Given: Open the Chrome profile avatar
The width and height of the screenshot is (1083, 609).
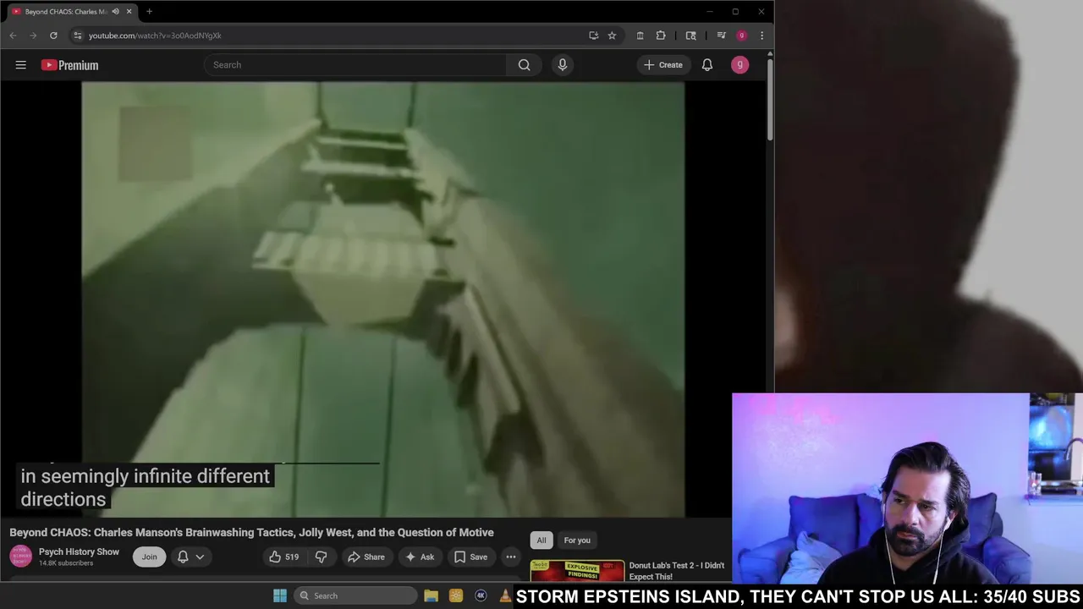Looking at the screenshot, I should (741, 36).
